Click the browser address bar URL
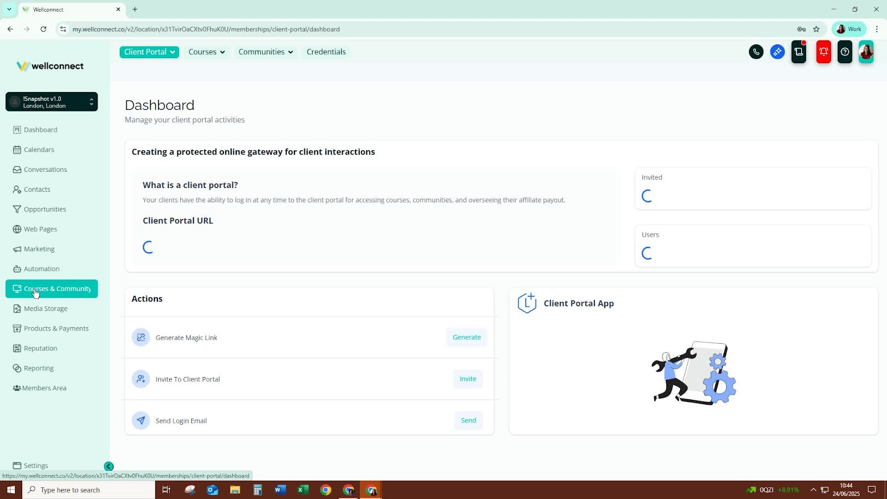Viewport: 887px width, 499px height. tap(206, 29)
